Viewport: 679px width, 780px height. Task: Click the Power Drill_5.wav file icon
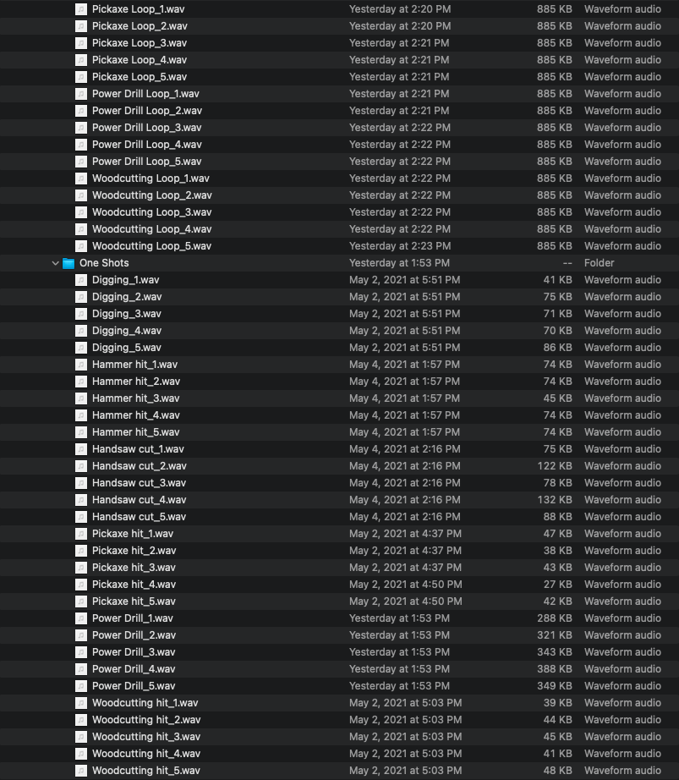[x=81, y=686]
